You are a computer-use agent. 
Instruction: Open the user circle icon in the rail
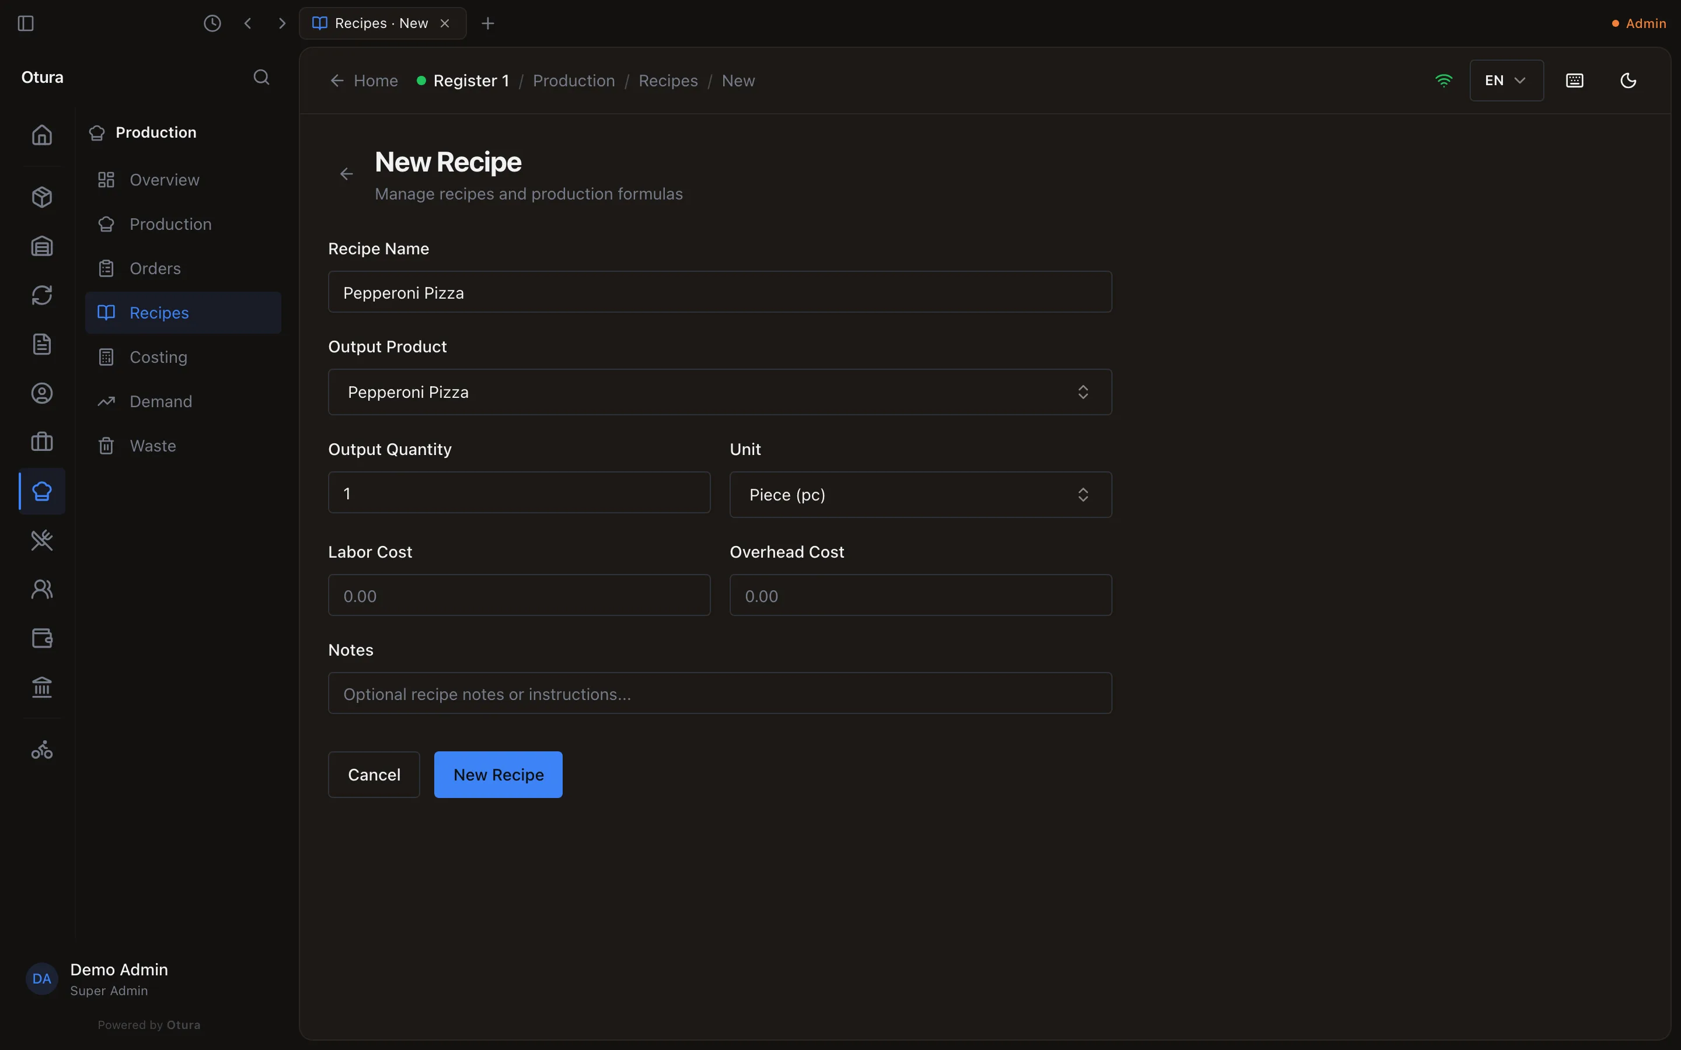pyautogui.click(x=41, y=393)
